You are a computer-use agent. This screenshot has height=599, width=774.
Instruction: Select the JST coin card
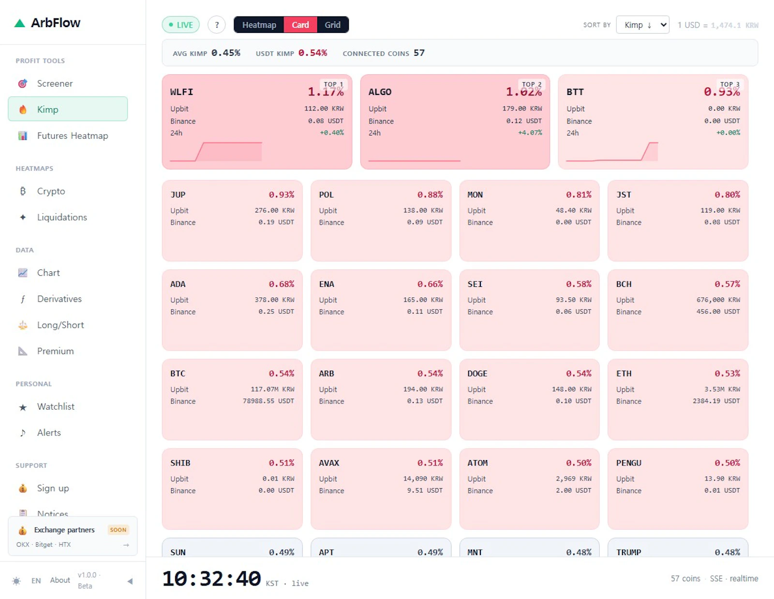(x=678, y=221)
